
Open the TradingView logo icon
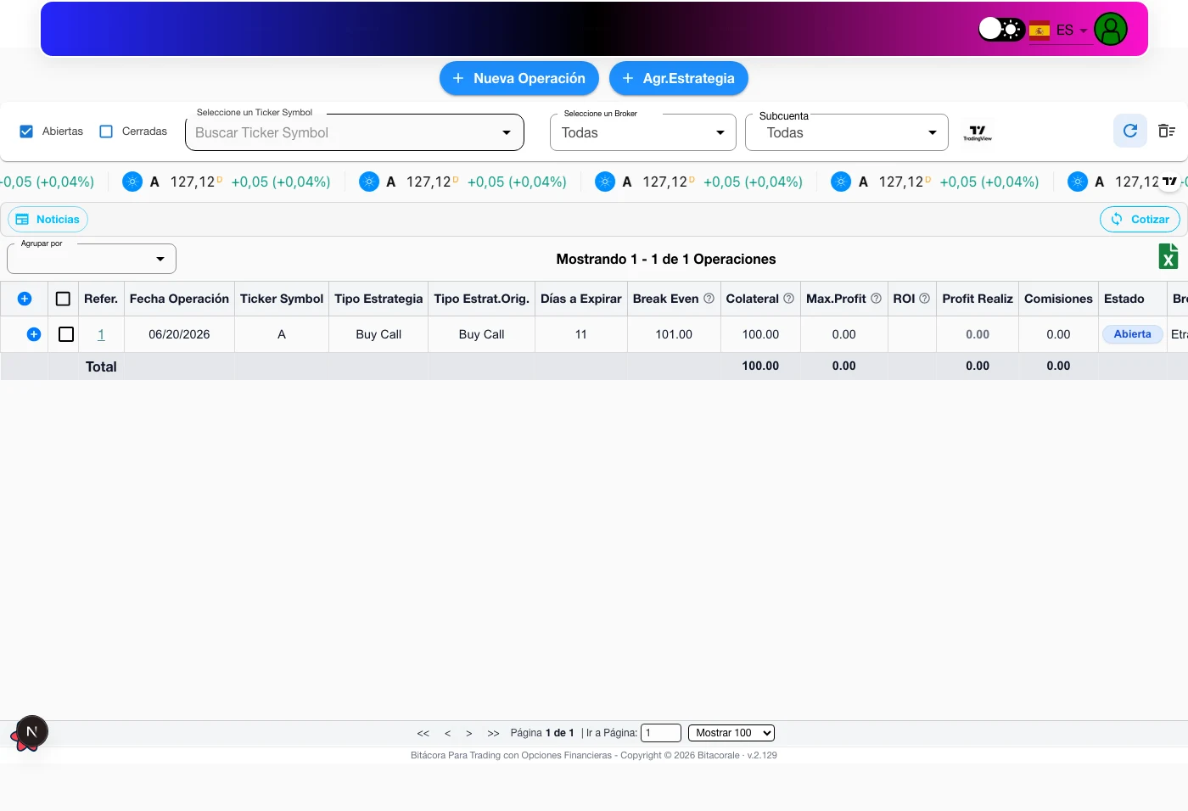click(978, 132)
